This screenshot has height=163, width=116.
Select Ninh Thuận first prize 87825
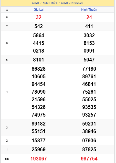(89, 149)
